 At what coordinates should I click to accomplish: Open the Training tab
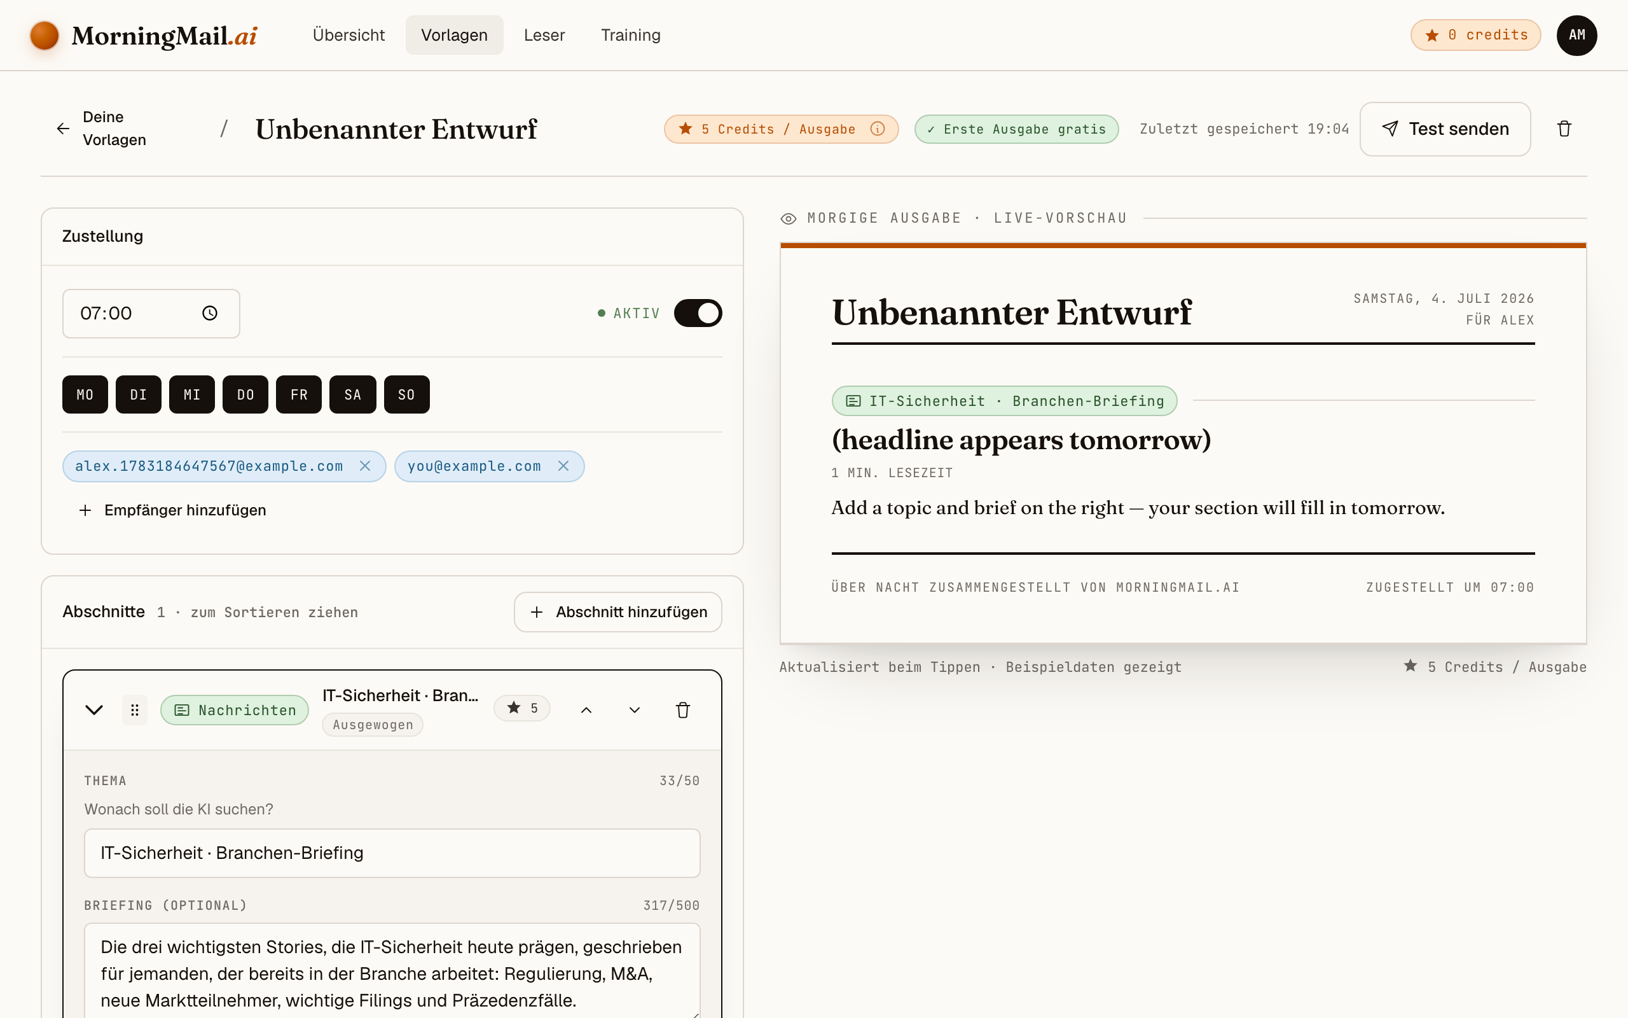pos(630,35)
